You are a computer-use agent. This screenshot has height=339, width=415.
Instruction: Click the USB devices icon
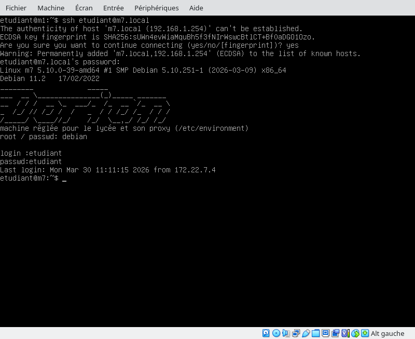point(306,333)
